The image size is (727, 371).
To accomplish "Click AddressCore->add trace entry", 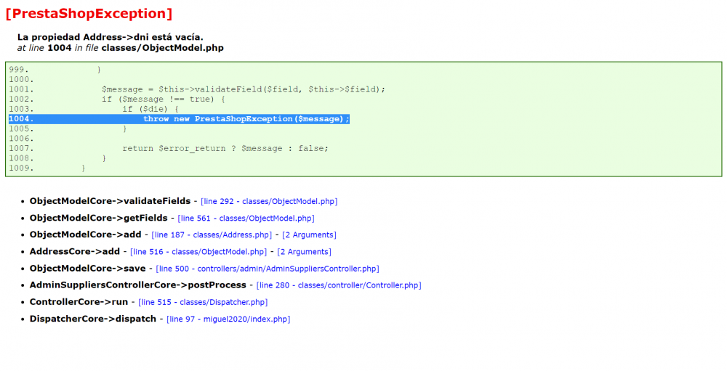I will coord(75,251).
